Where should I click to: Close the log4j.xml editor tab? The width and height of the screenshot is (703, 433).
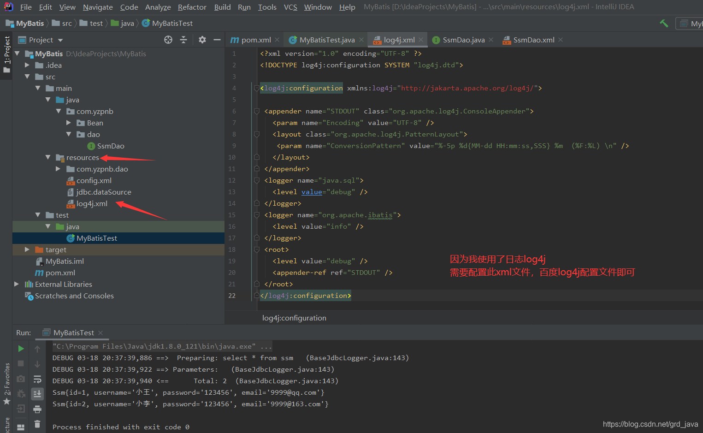(421, 40)
